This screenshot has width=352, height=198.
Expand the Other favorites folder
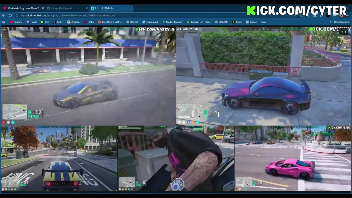click(339, 22)
